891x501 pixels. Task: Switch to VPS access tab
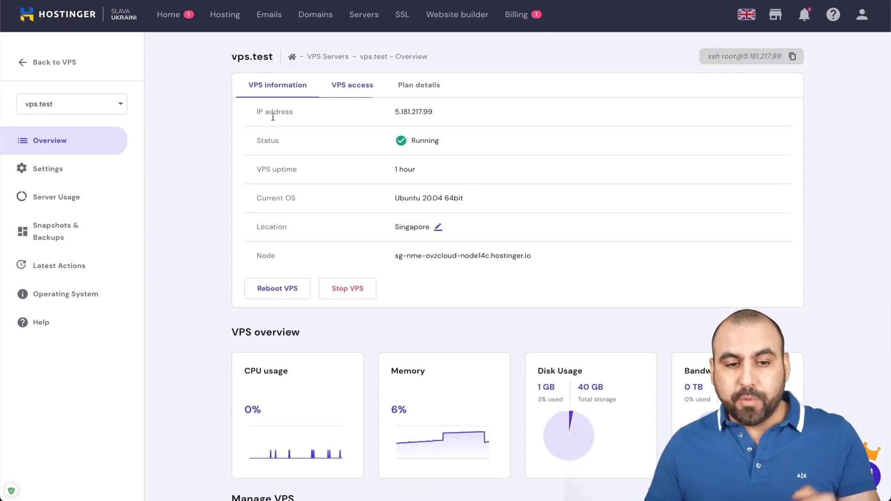pos(353,84)
